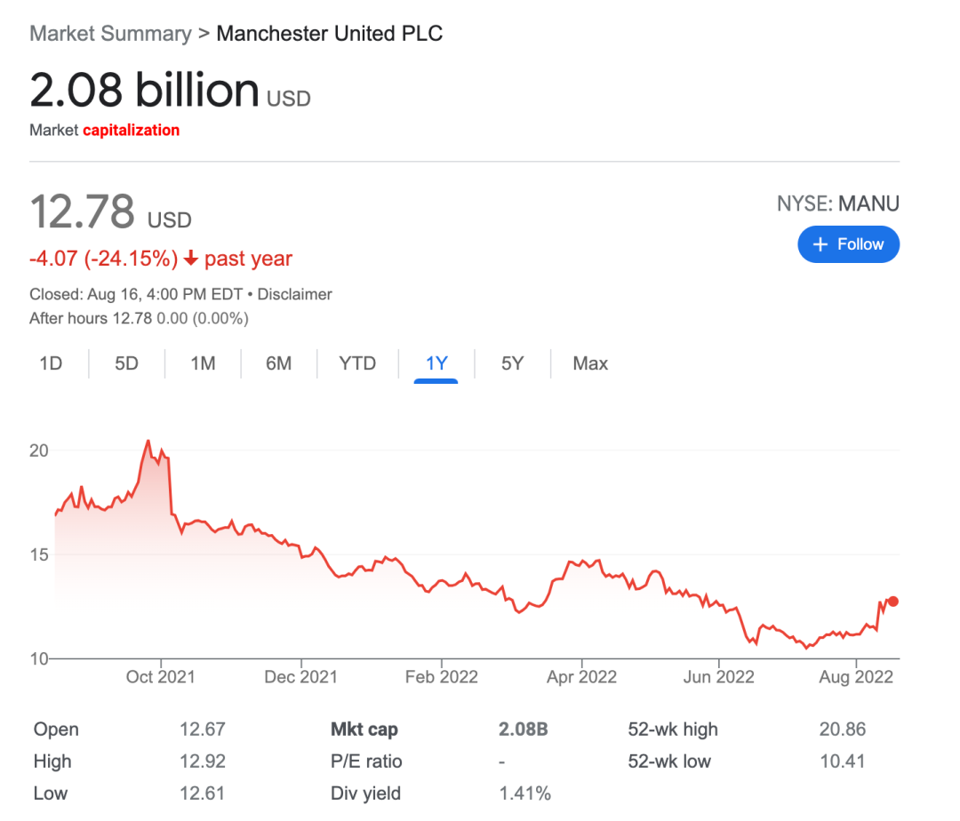
Task: Click the plus icon in Follow
Action: pos(820,244)
